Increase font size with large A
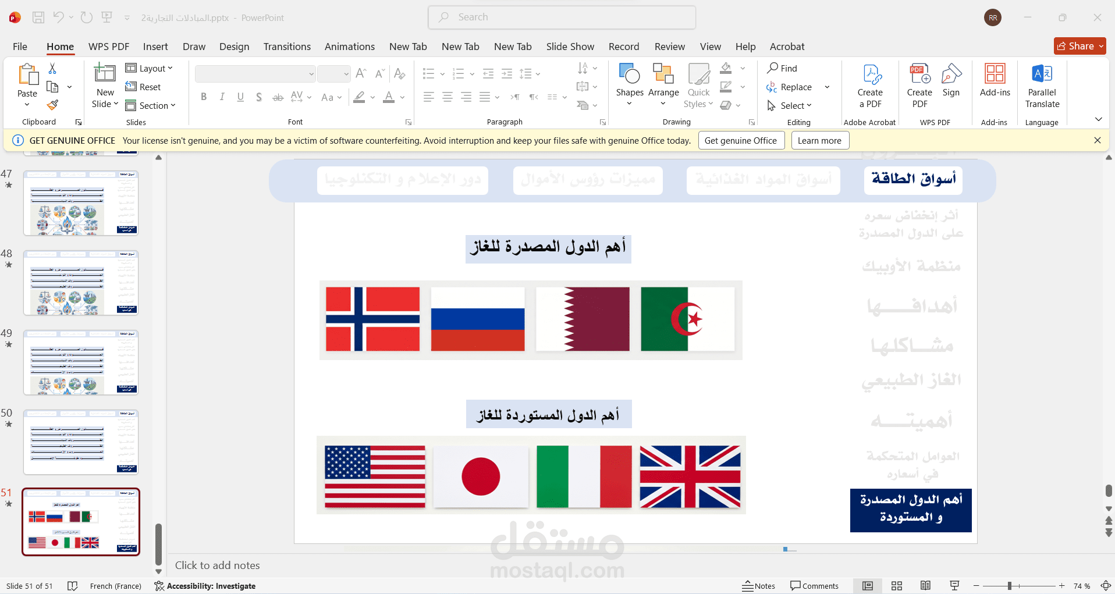This screenshot has height=594, width=1115. coord(361,73)
